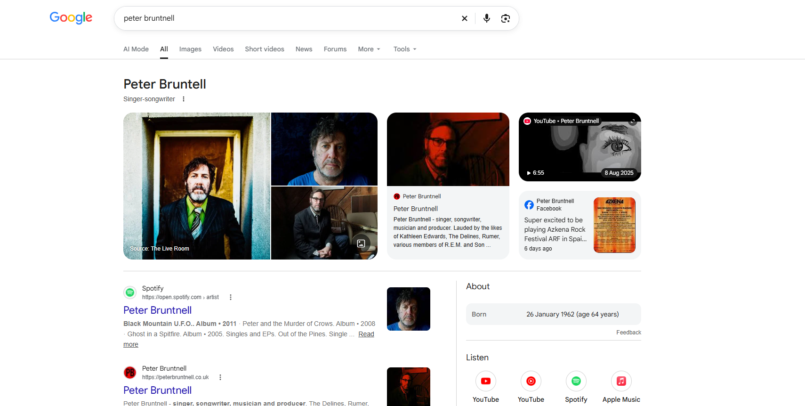
Task: Switch to the Forums tab
Action: [335, 49]
